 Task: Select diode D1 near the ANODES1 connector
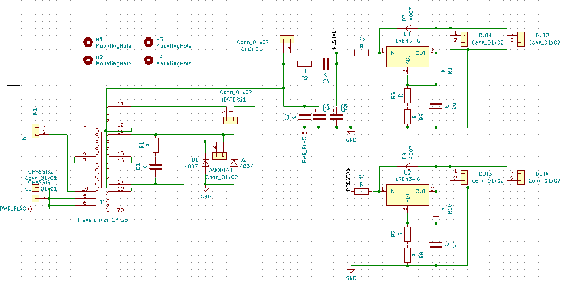pyautogui.click(x=205, y=163)
